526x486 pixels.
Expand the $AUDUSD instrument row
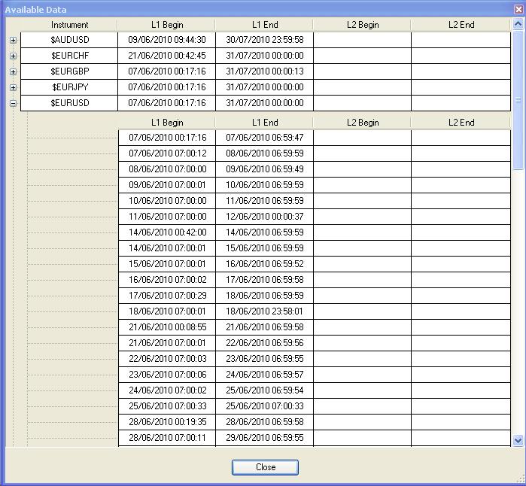13,40
